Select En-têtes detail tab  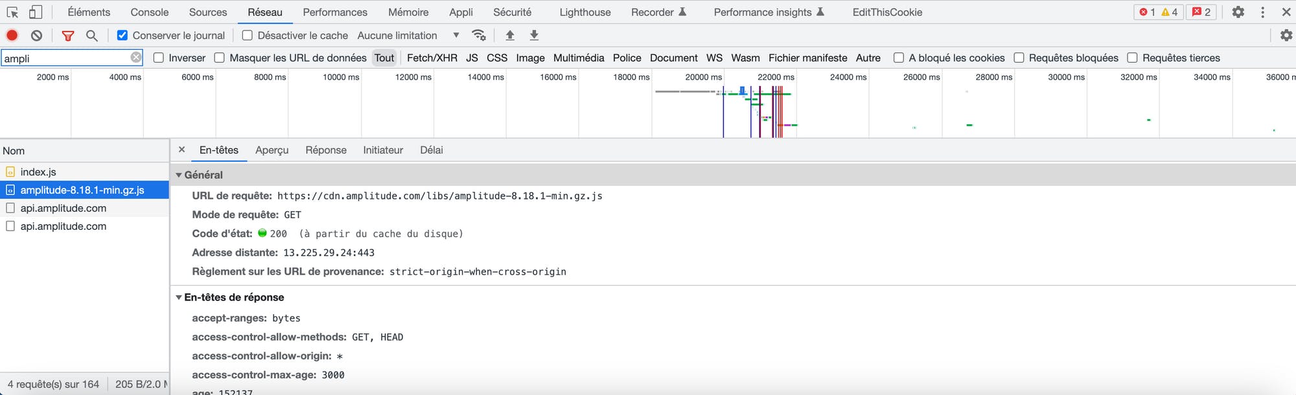click(x=219, y=150)
